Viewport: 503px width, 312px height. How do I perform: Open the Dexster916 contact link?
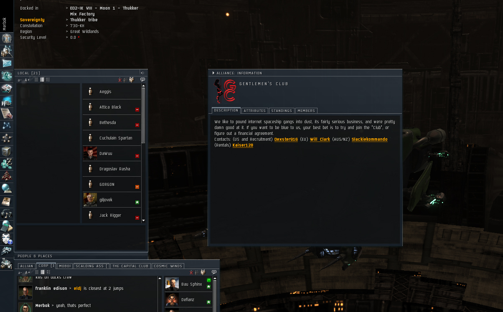coord(286,140)
